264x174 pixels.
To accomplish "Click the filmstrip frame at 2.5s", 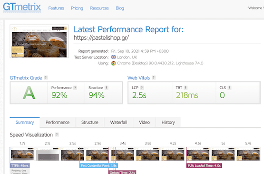I will click(x=73, y=154).
